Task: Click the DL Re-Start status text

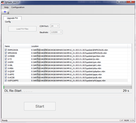Action: pyautogui.click(x=18, y=91)
